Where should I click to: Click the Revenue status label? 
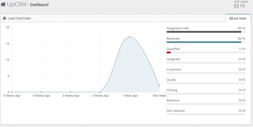coord(173,100)
